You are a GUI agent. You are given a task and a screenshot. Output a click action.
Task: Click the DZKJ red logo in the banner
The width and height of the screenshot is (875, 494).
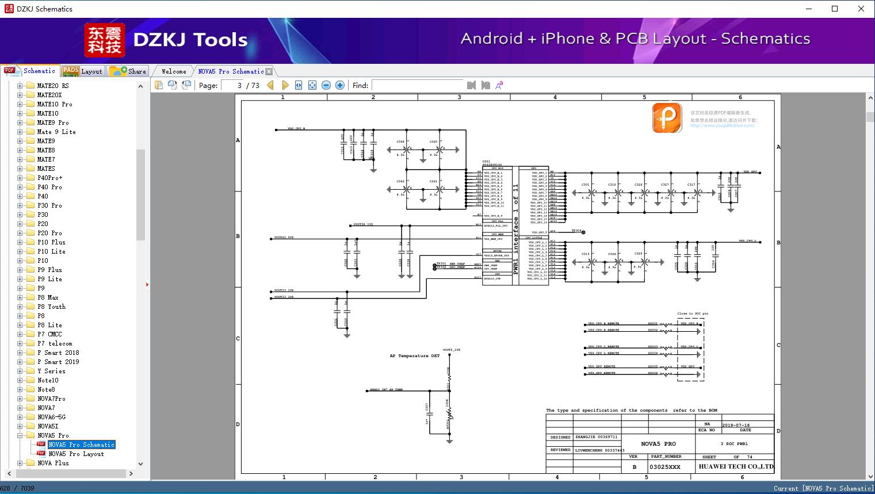[x=105, y=40]
